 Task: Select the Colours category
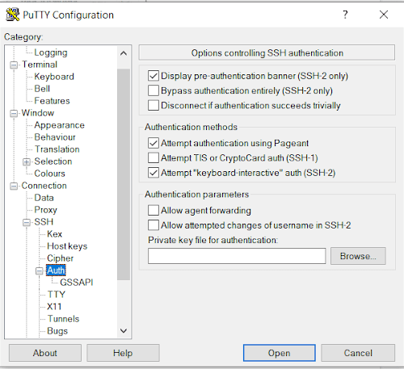coord(49,174)
